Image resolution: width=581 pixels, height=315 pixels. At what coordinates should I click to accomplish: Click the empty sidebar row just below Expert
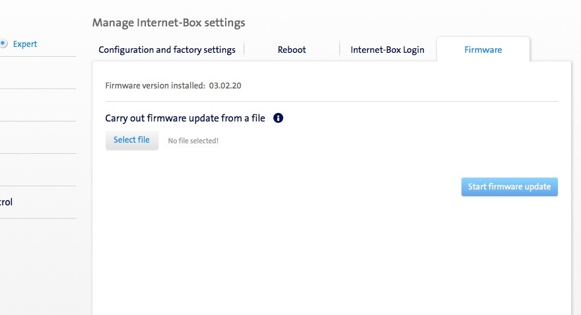click(36, 73)
